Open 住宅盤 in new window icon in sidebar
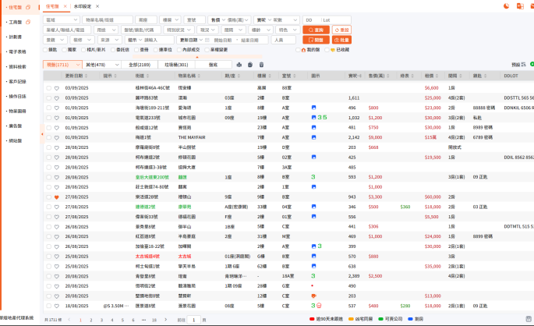The height and width of the screenshot is (326, 534). 28,7
